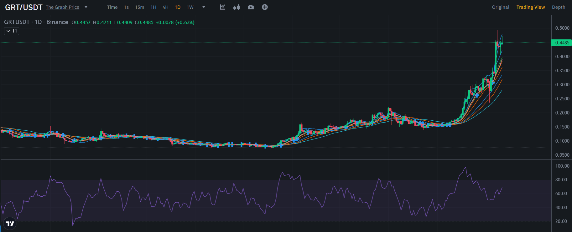This screenshot has height=232, width=572.
Task: Select the 15m time interval
Action: tap(139, 7)
